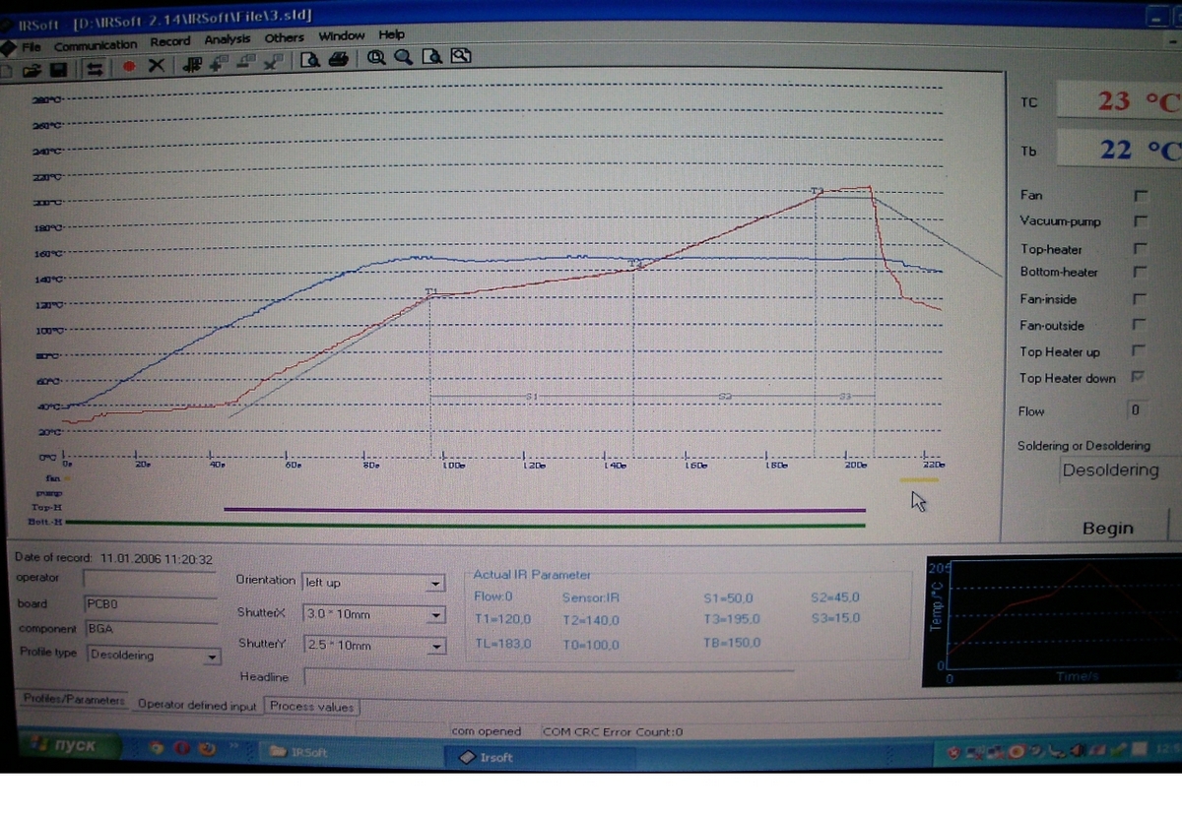Click the Windows Start button on taskbar
This screenshot has width=1182, height=815.
(67, 746)
